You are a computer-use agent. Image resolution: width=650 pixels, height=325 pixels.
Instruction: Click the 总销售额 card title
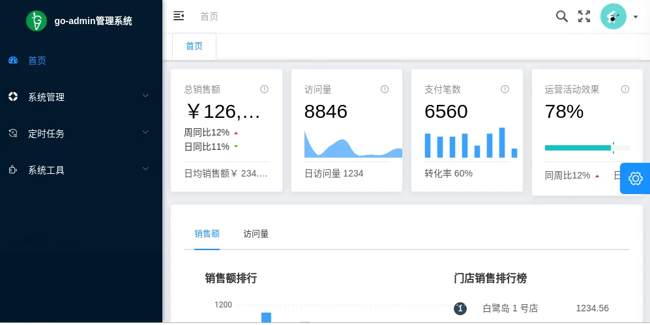click(202, 89)
